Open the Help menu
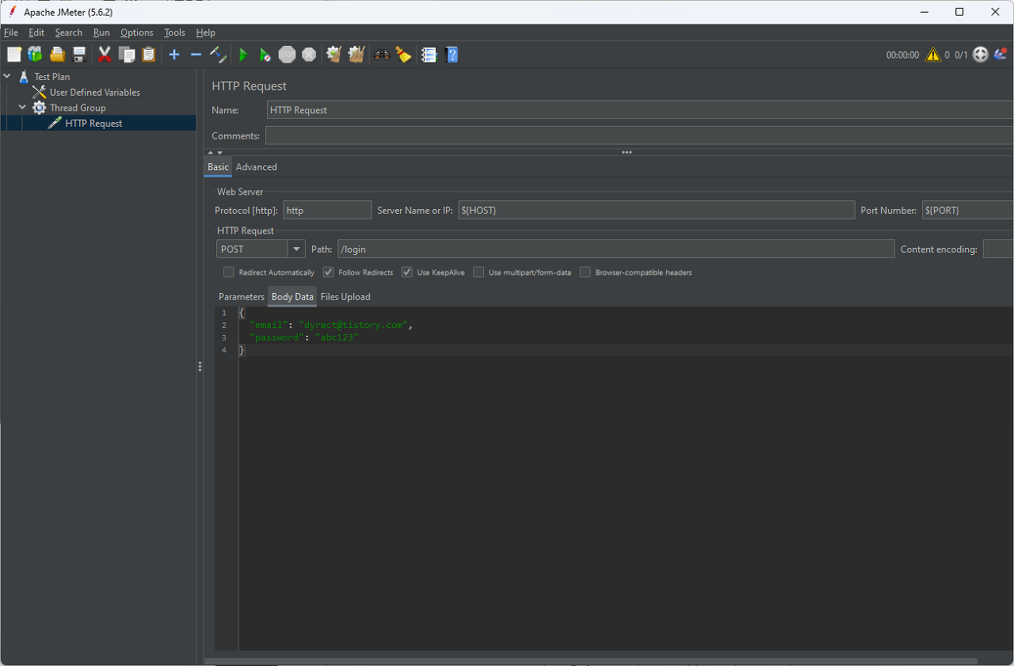 (206, 32)
